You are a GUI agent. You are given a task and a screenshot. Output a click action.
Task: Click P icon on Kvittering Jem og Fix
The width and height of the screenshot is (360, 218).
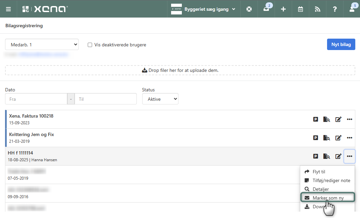tap(316, 138)
